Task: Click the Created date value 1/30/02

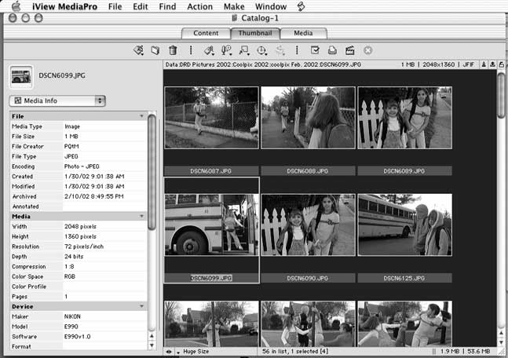Action: pos(94,176)
